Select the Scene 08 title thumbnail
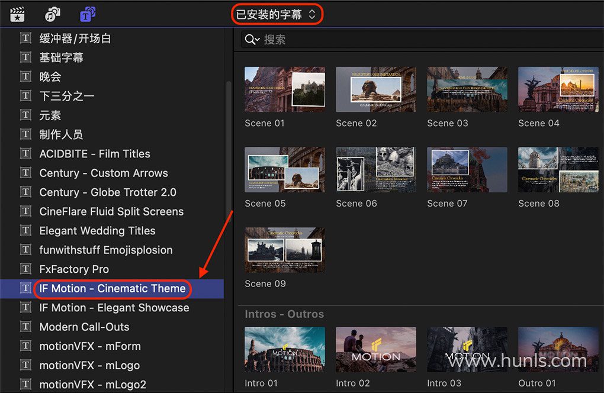604x393 pixels. click(x=558, y=170)
